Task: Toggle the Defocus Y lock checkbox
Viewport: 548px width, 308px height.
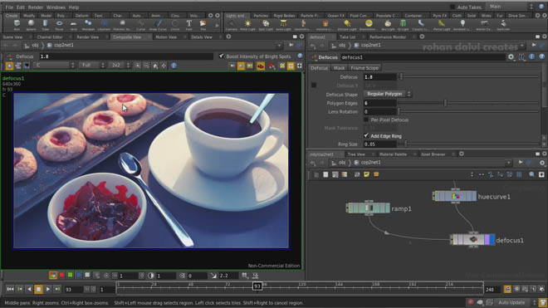Action: tap(314, 85)
